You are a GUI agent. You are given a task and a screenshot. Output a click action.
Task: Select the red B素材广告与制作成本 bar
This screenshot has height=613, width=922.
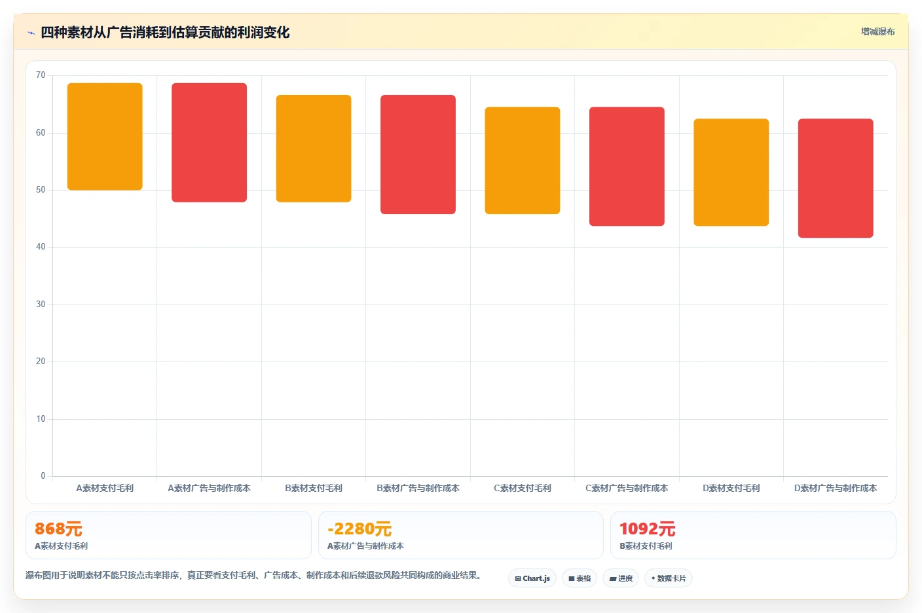coord(418,155)
